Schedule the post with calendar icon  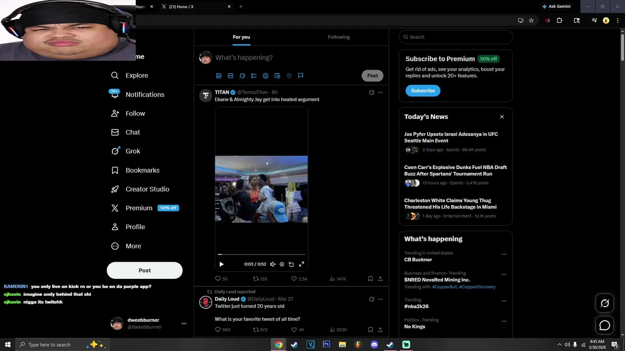(x=277, y=76)
